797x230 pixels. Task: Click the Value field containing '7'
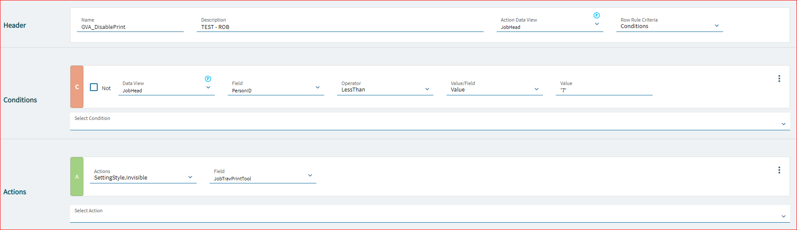[604, 90]
